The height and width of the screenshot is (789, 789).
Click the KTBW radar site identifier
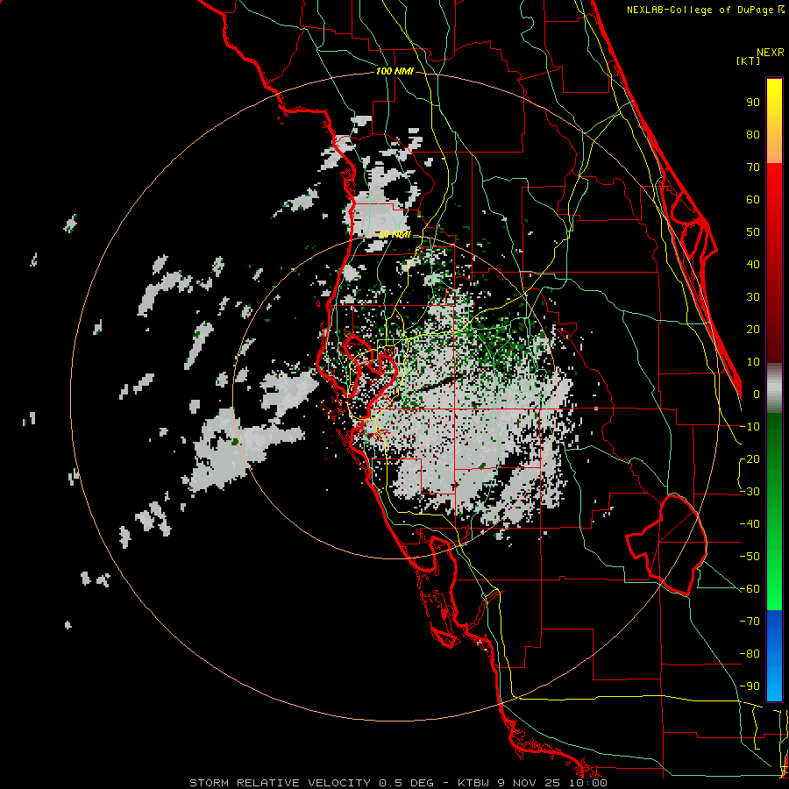pos(475,783)
